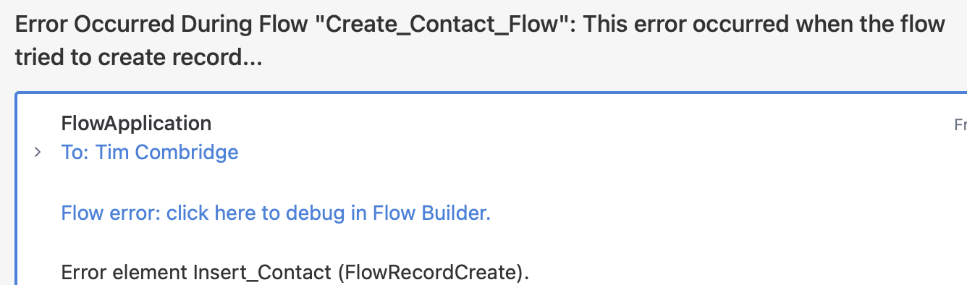The height and width of the screenshot is (285, 967).
Task: Open the "To: Tim Combridge" recipient link
Action: coord(150,153)
